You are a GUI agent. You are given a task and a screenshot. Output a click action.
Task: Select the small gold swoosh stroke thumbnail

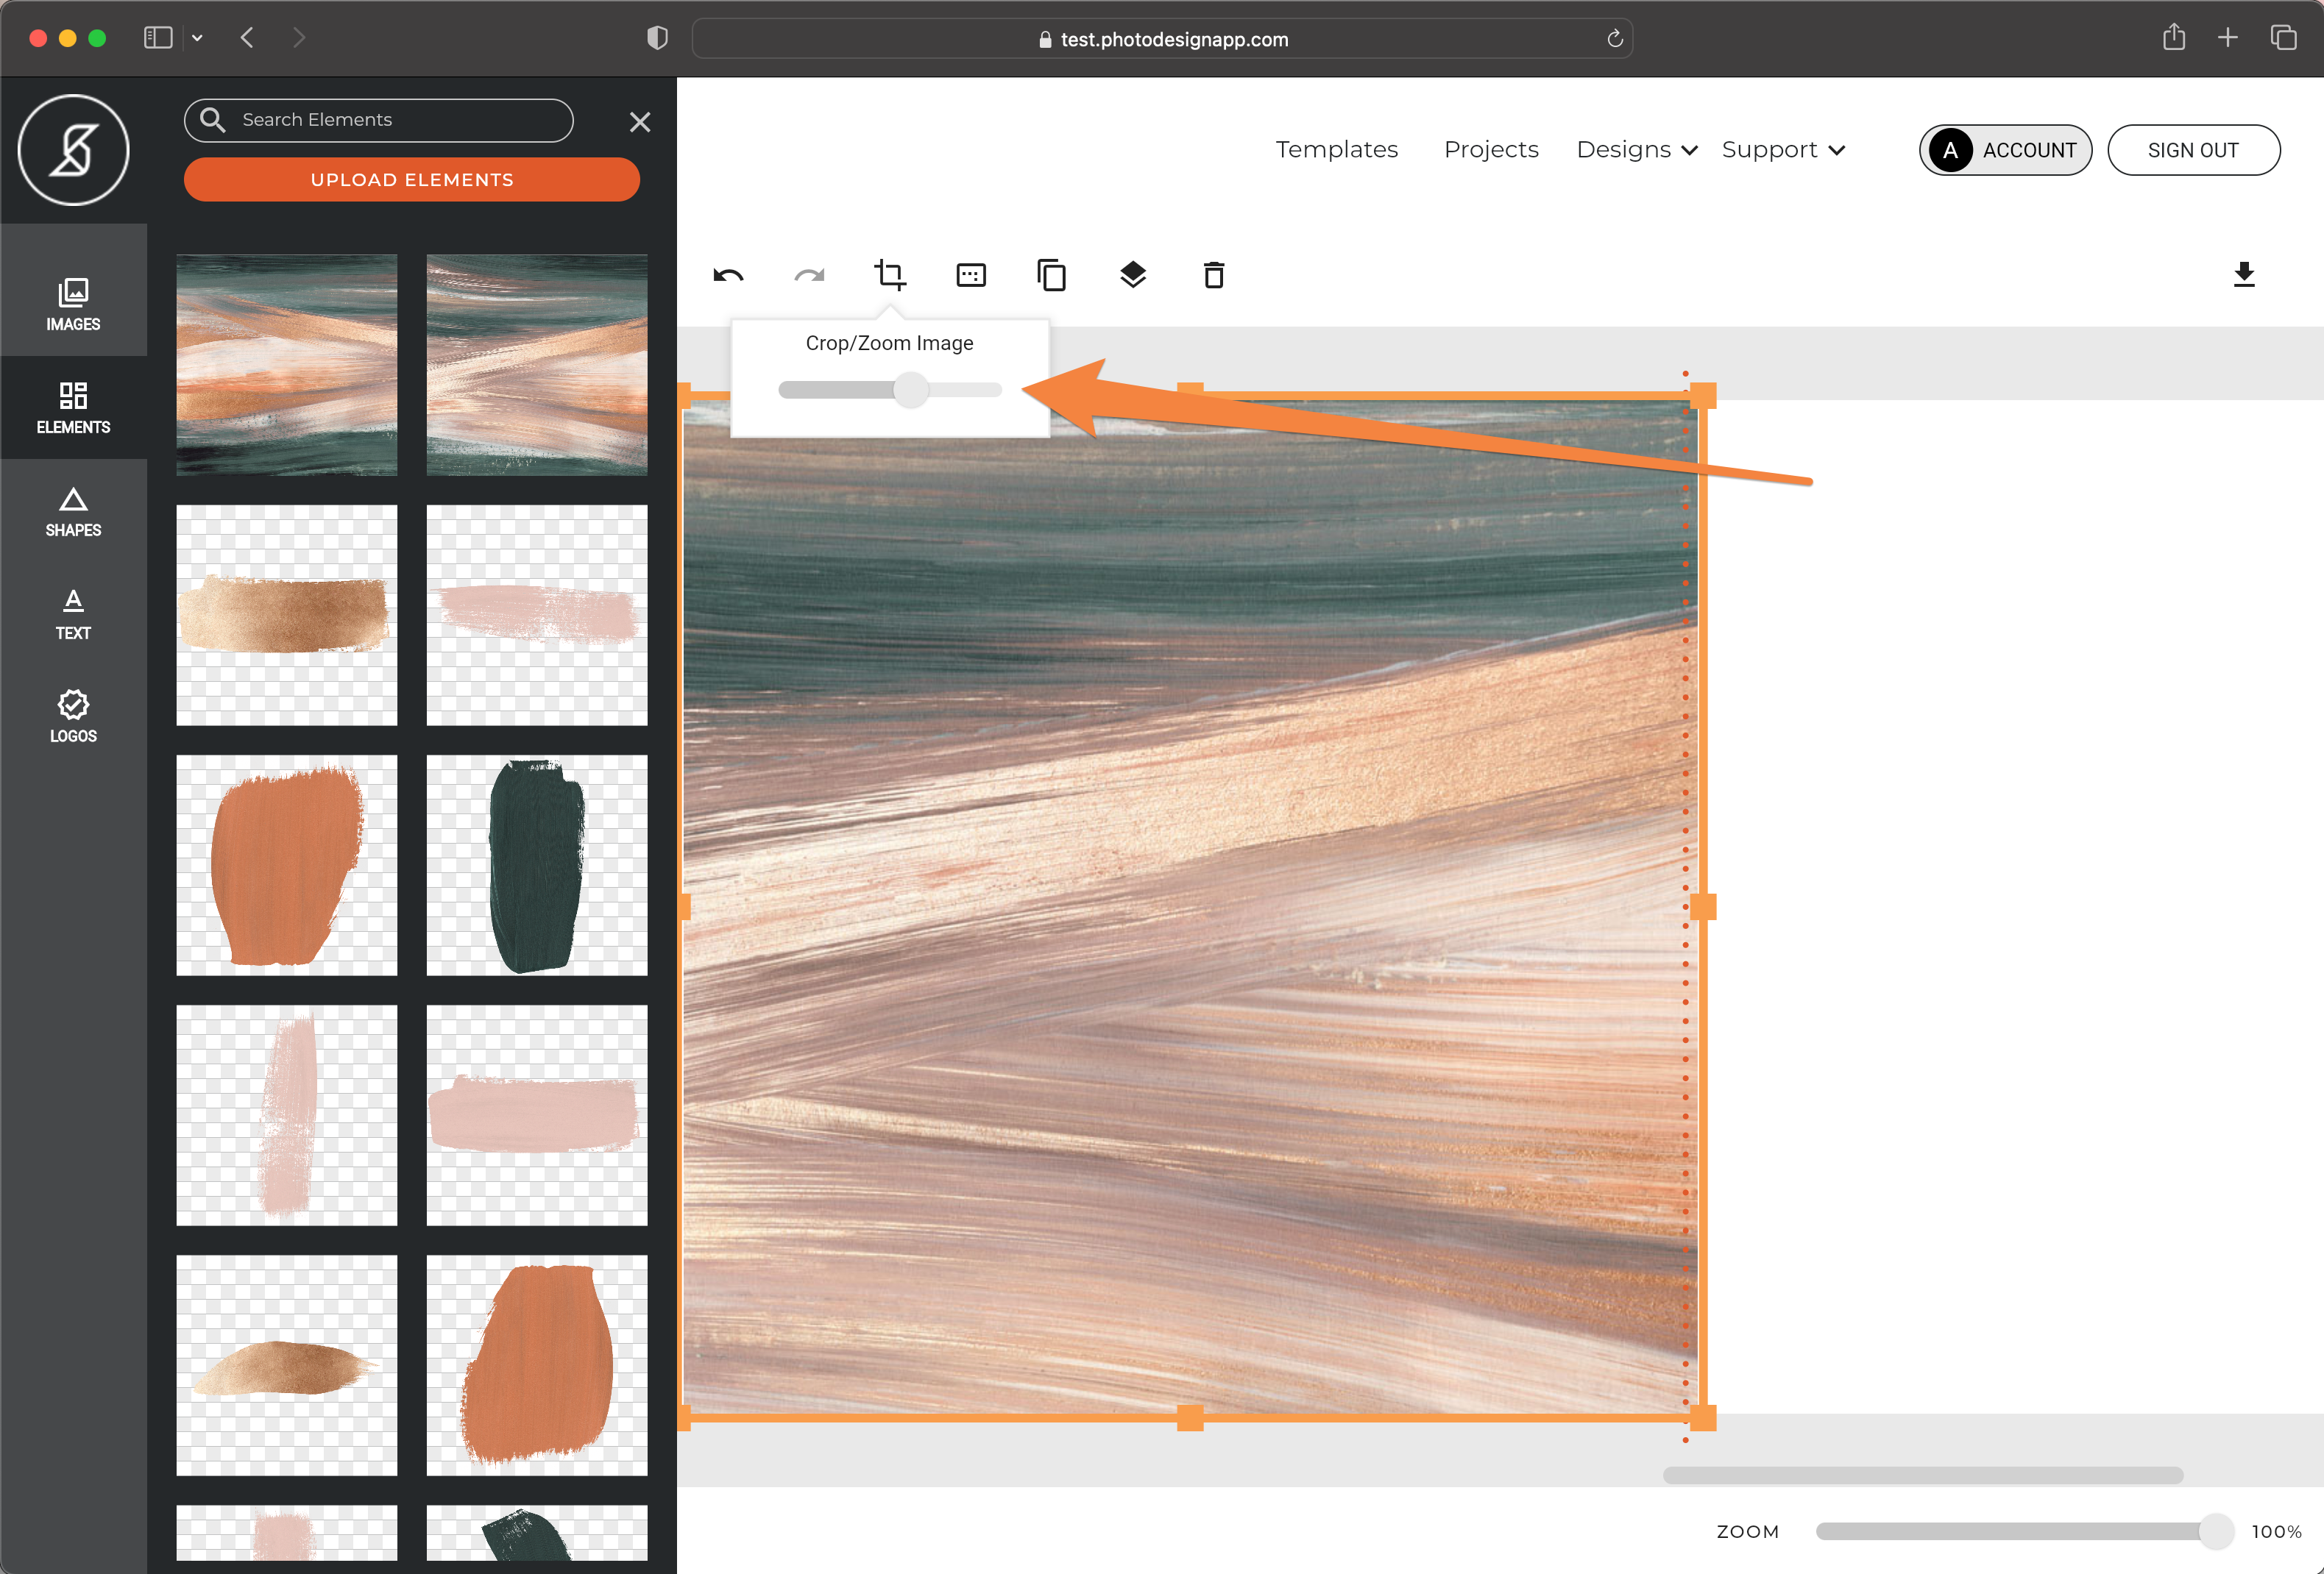tap(286, 1365)
